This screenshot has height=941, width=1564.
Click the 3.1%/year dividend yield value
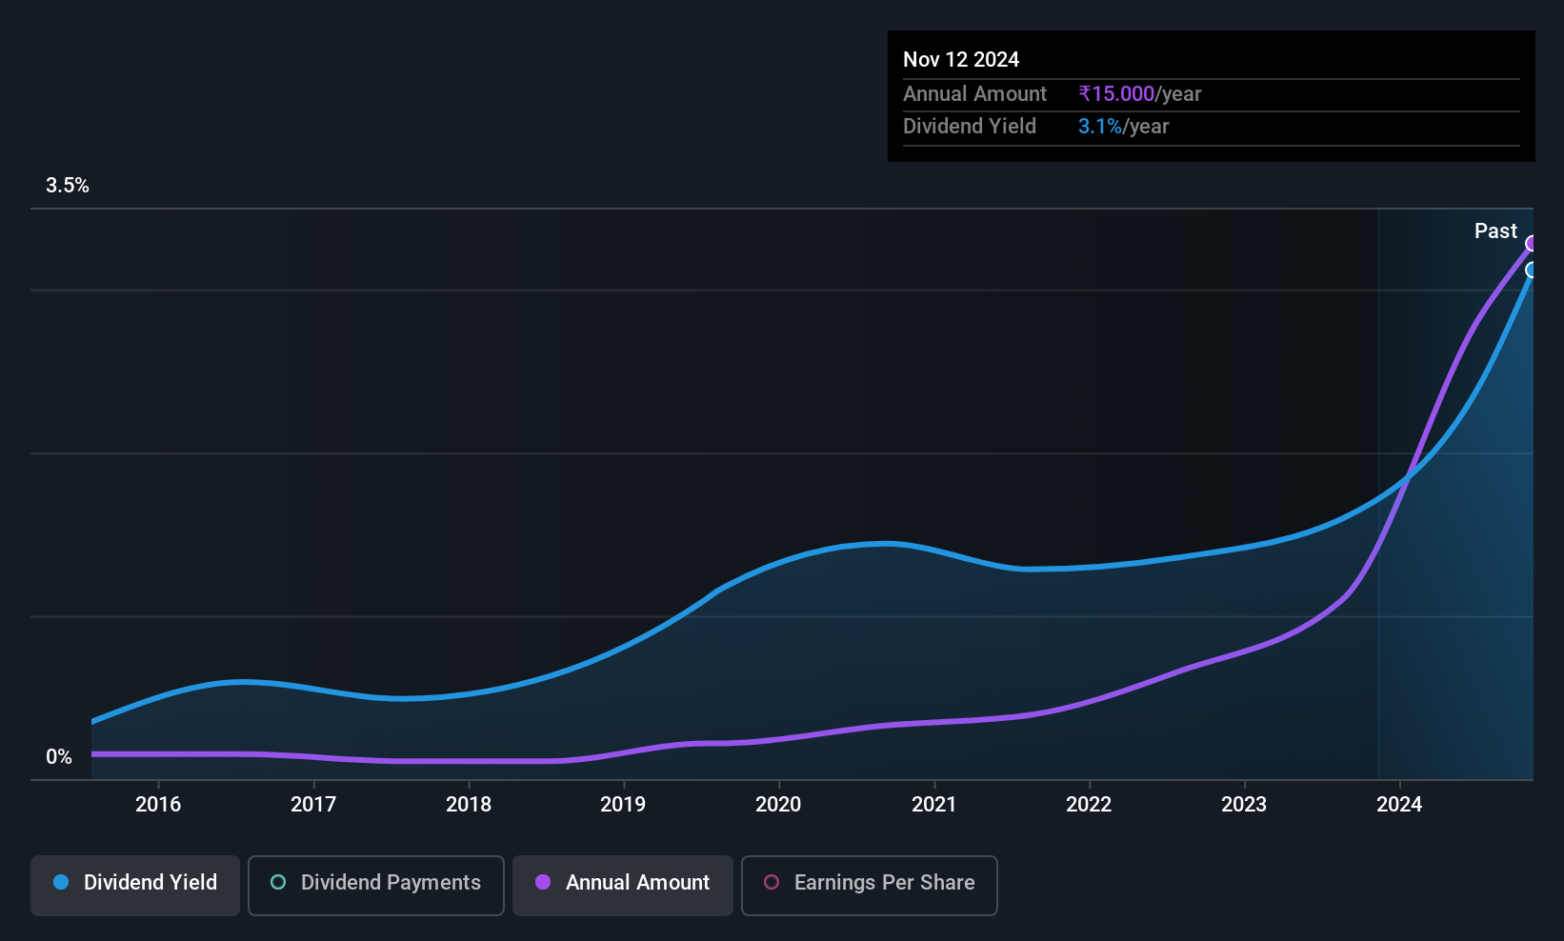(x=1123, y=127)
